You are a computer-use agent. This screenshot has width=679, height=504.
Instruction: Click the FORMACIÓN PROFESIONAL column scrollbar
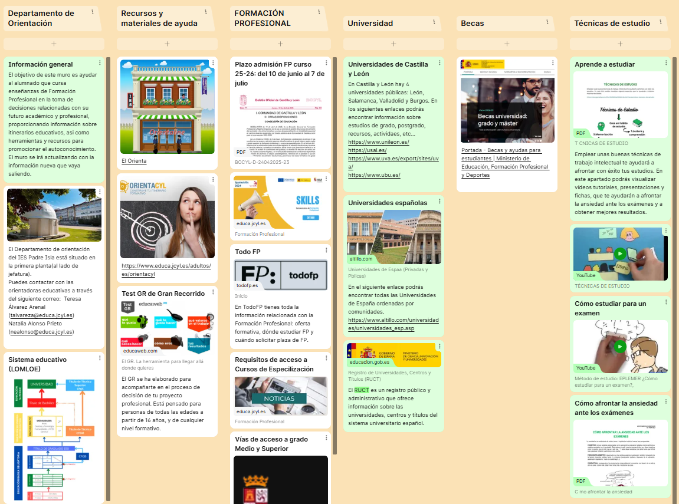[334, 255]
